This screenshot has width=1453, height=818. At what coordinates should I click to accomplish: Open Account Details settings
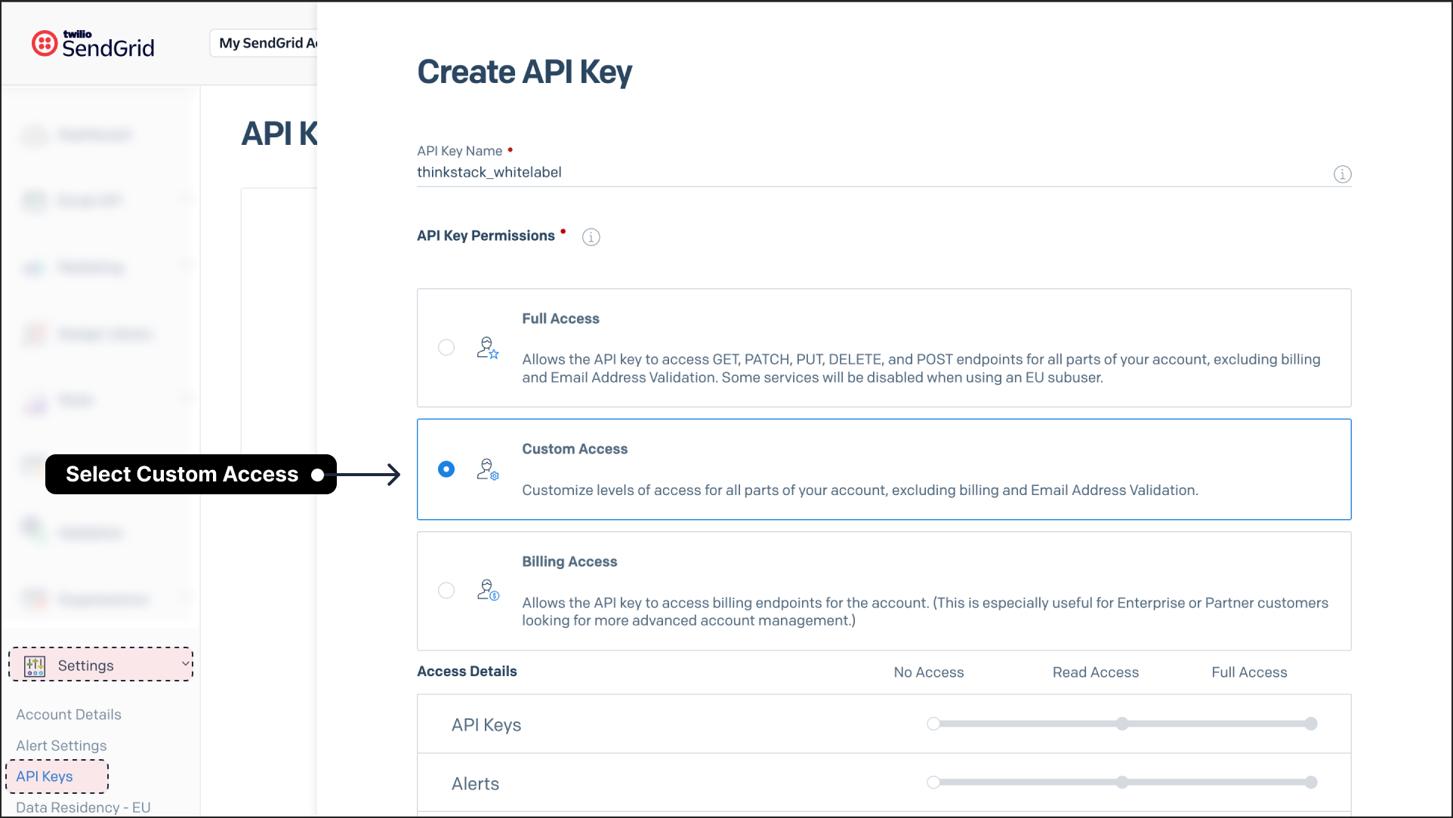(68, 714)
